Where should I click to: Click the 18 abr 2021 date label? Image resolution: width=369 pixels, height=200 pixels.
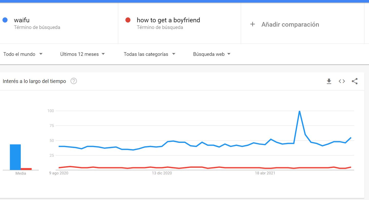[265, 173]
